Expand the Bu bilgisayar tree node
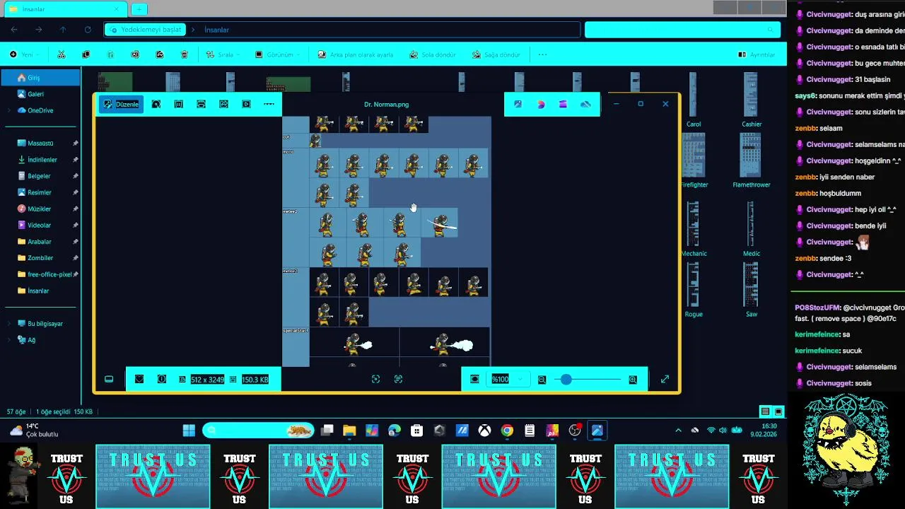The image size is (905, 509). coord(9,323)
